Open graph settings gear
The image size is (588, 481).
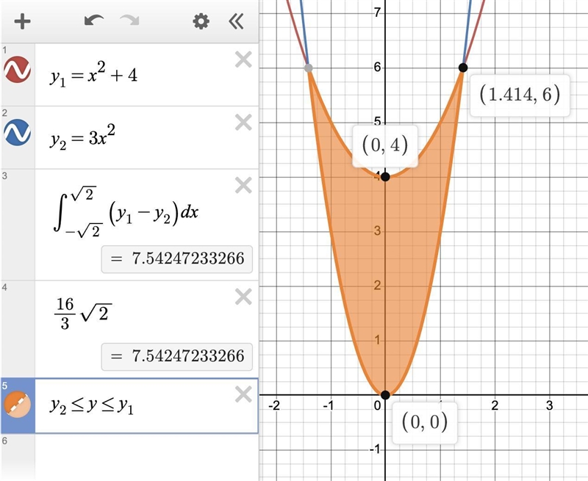(201, 21)
